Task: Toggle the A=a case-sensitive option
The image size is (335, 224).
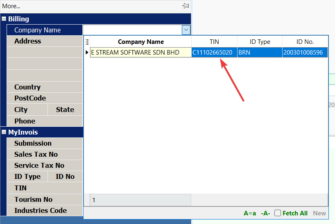Action: [x=249, y=213]
